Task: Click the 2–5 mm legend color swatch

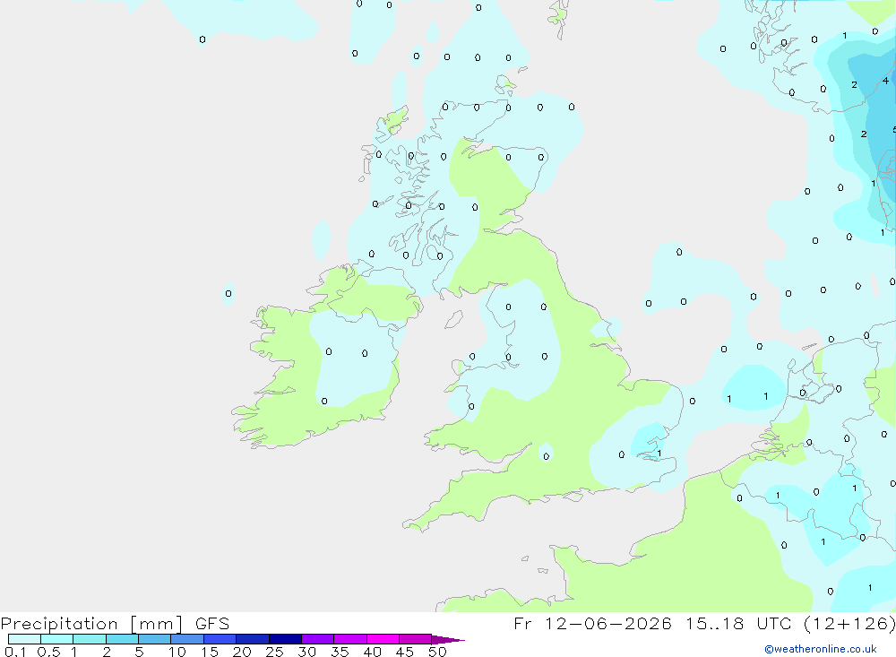Action: click(x=122, y=639)
